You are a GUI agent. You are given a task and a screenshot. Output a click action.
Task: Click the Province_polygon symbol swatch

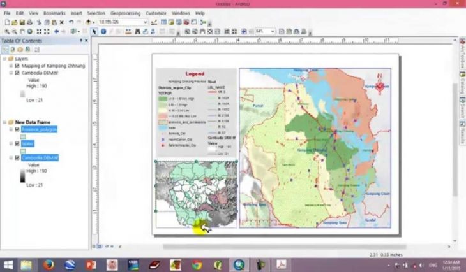pos(23,137)
